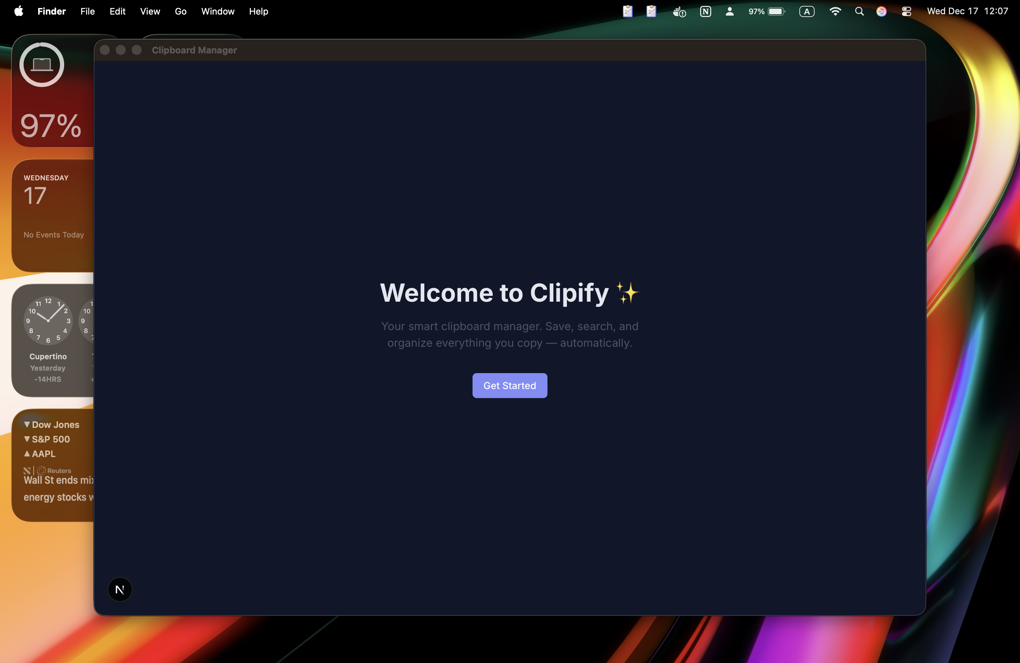Click the circular N button inside the Clipify window
Viewport: 1020px width, 663px height.
(x=120, y=589)
